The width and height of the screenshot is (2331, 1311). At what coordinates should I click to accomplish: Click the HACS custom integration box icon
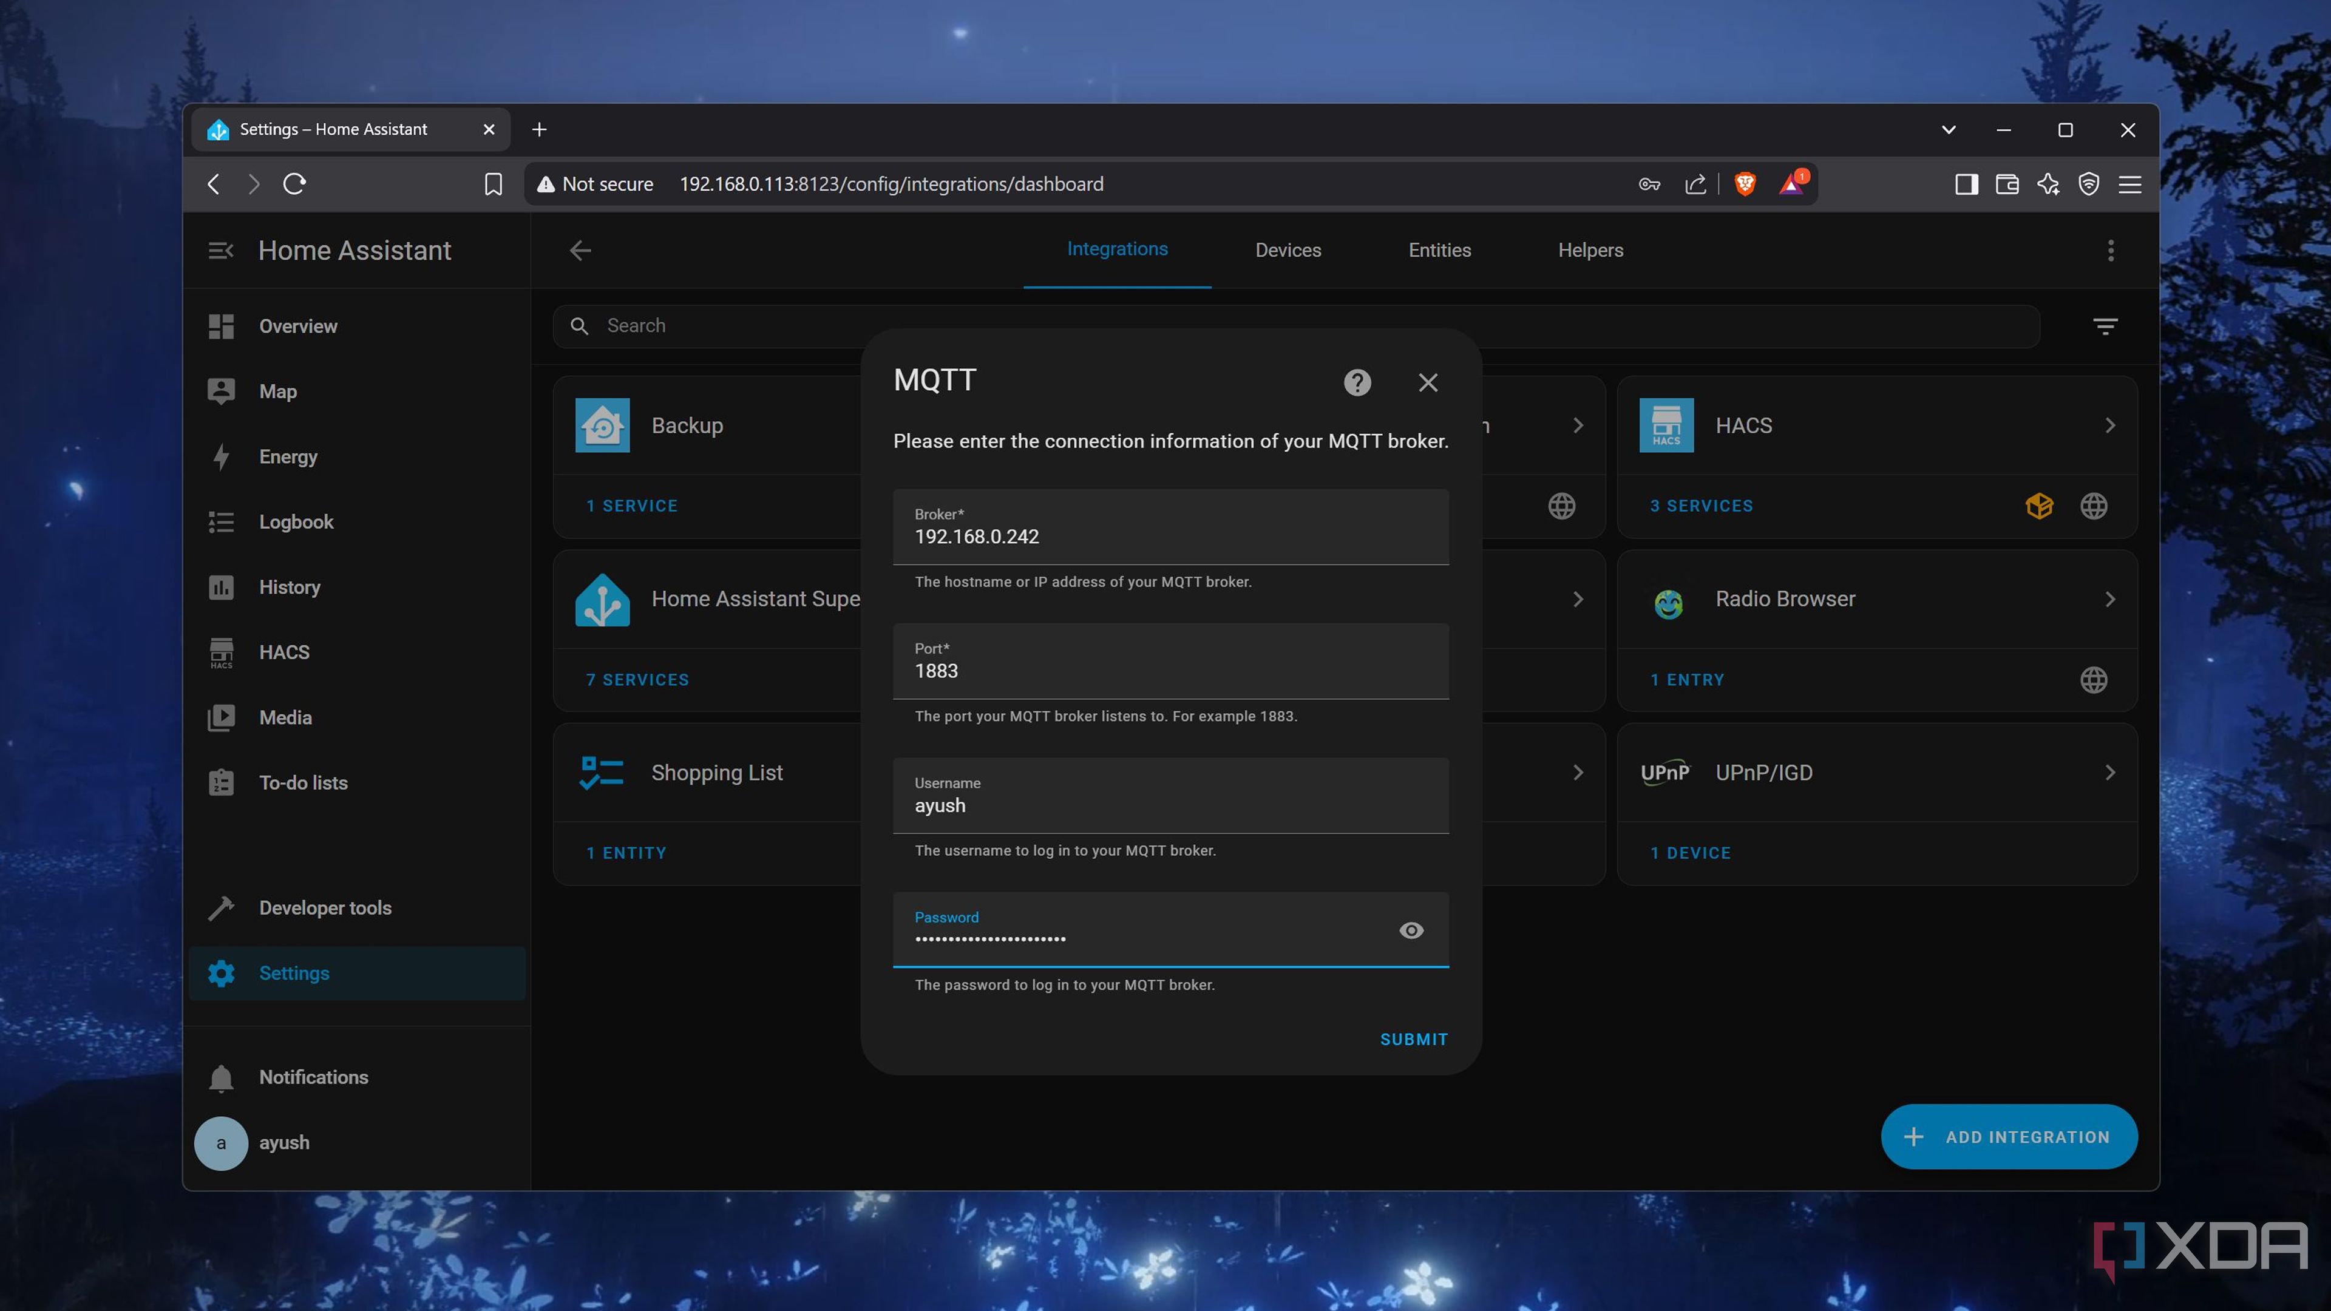pyautogui.click(x=2039, y=506)
